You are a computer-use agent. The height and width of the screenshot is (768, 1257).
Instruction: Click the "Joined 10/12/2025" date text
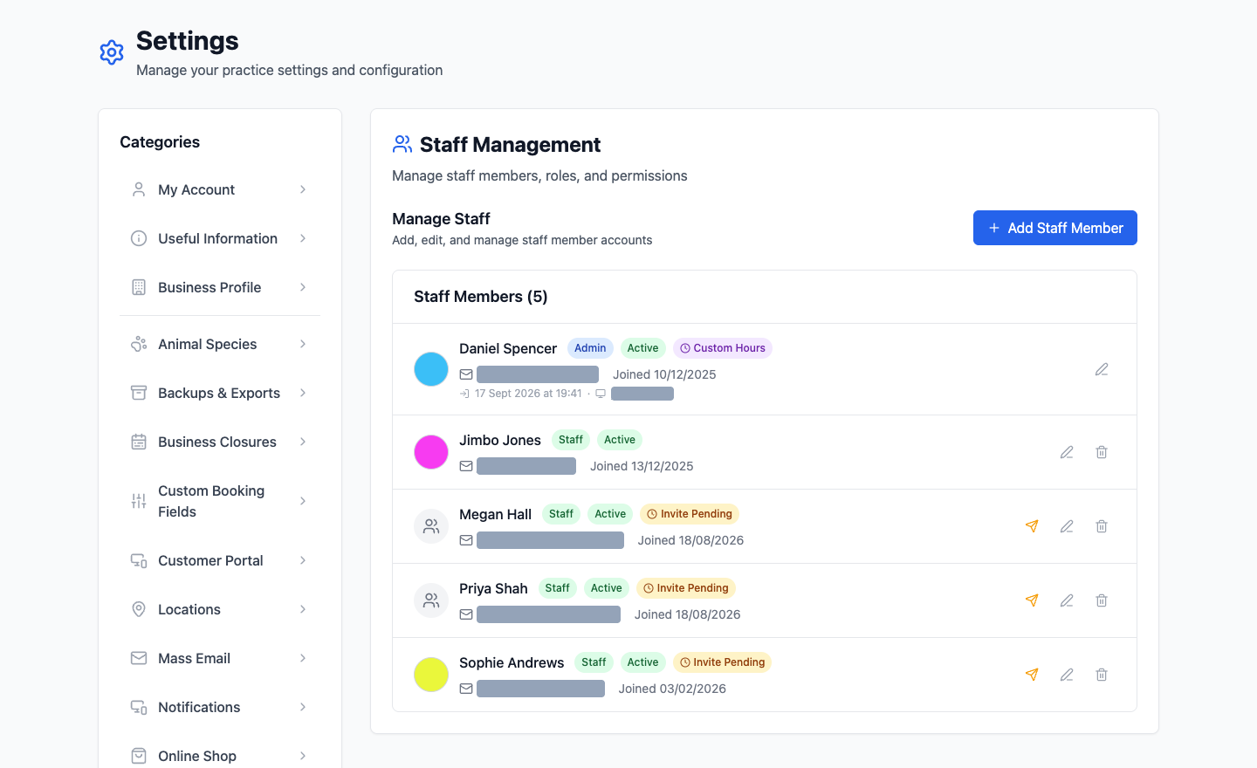point(664,374)
